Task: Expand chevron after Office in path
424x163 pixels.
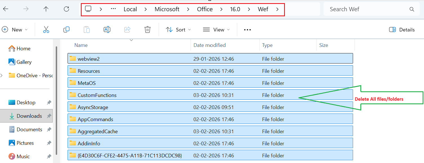Action: point(221,9)
